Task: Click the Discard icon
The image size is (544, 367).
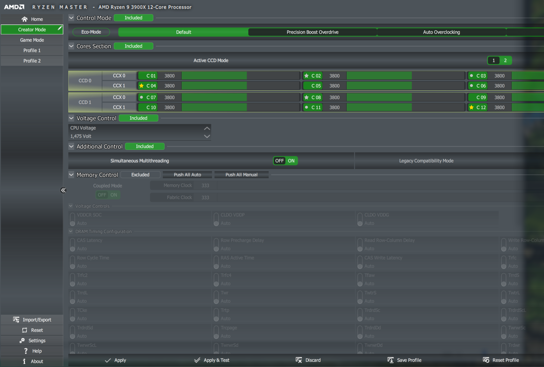Action: click(299, 360)
